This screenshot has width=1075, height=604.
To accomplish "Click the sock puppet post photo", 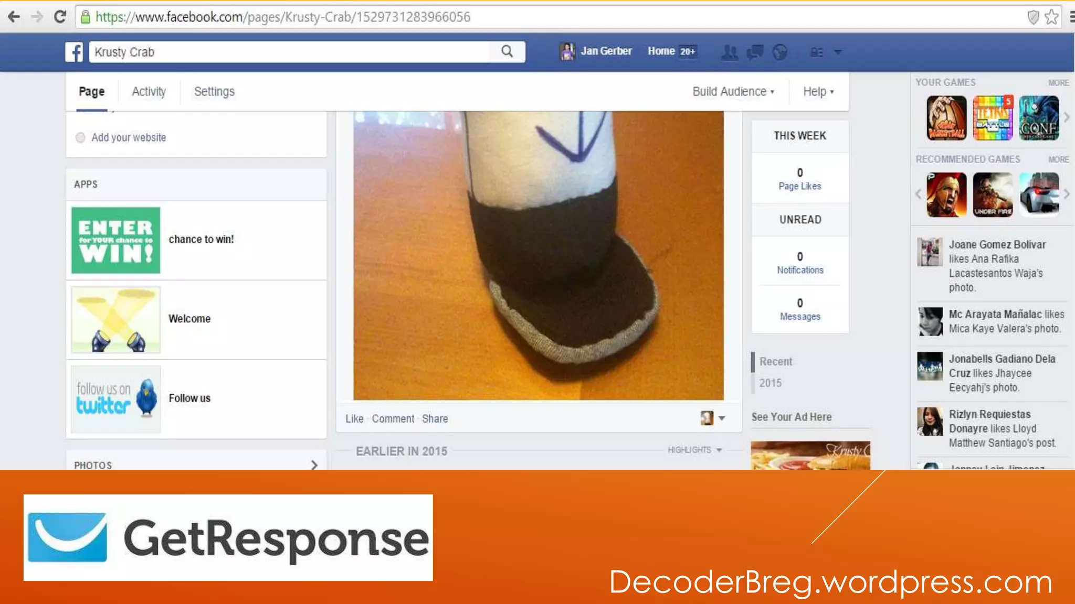I will click(x=538, y=255).
